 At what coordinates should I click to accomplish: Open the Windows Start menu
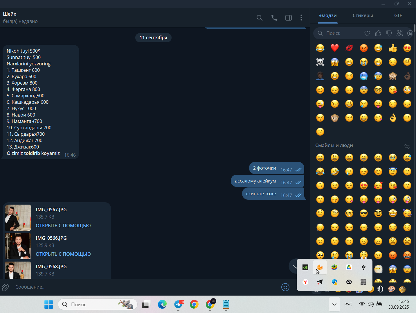click(x=48, y=304)
